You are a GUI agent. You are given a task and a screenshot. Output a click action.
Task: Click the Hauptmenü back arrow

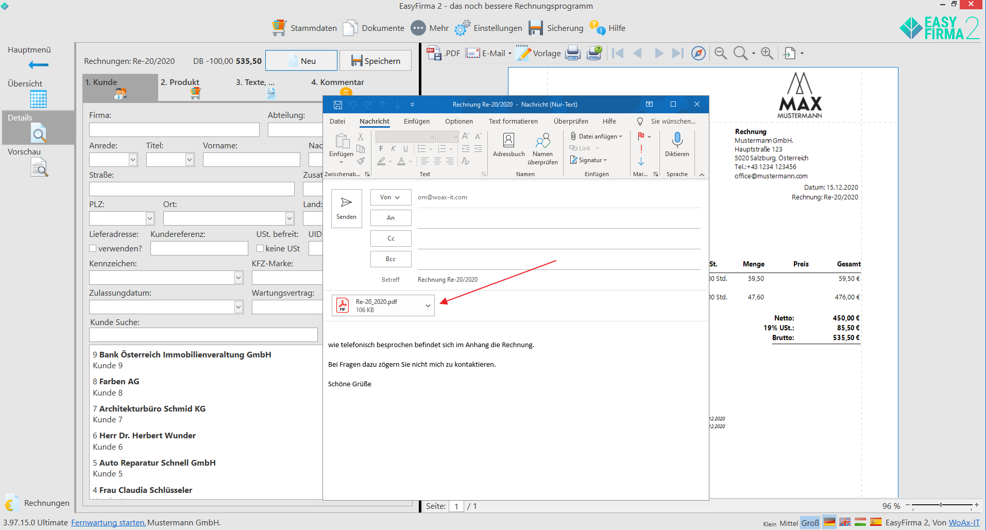(x=39, y=65)
